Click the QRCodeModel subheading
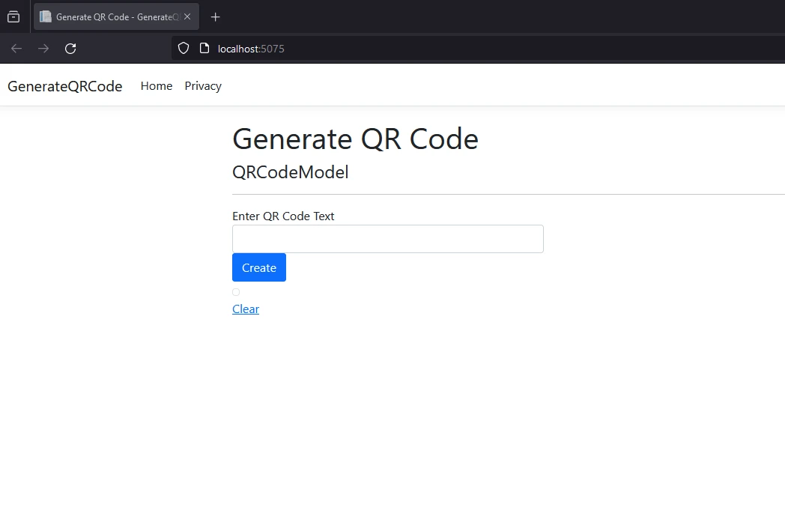The image size is (785, 522). pos(291,172)
